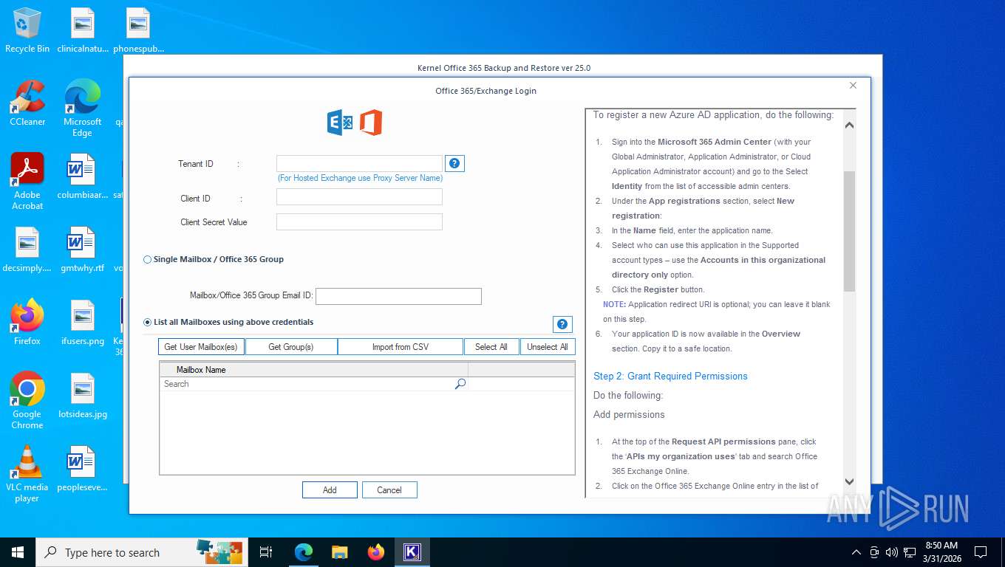Close the Office 365/Exchange Login dialog
The height and width of the screenshot is (567, 1005).
(x=853, y=86)
